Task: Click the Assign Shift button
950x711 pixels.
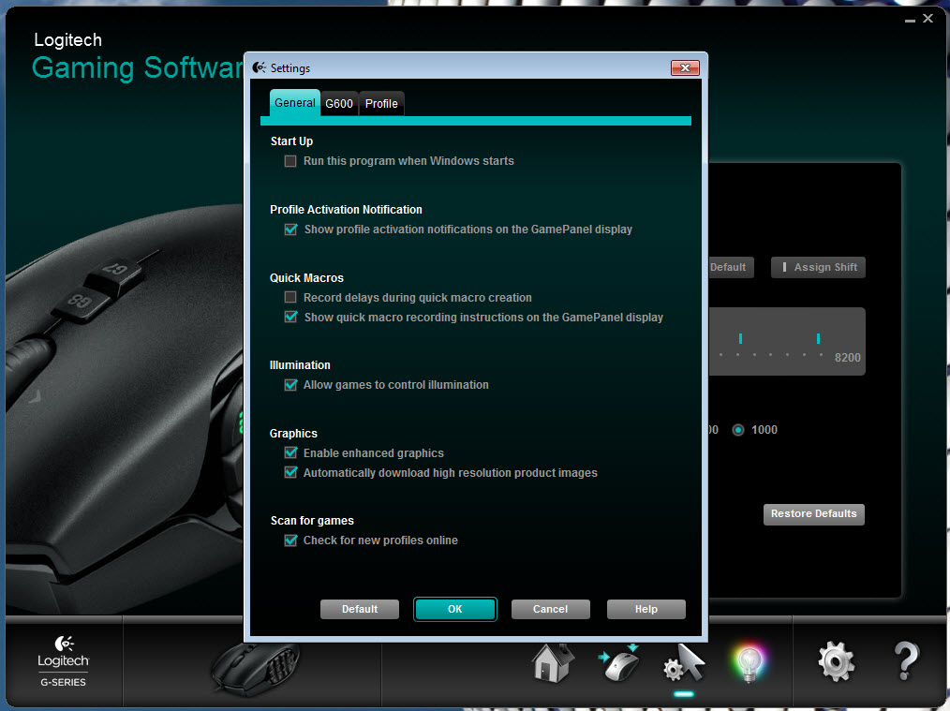Action: 818,268
